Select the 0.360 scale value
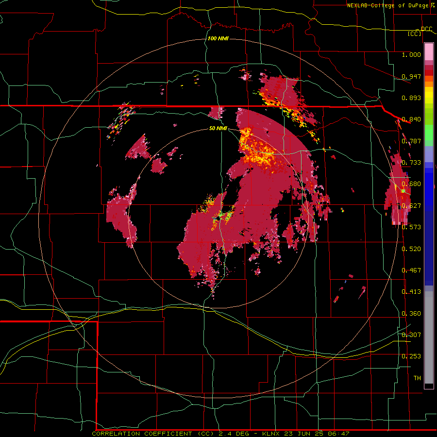437x437 pixels. coord(411,314)
